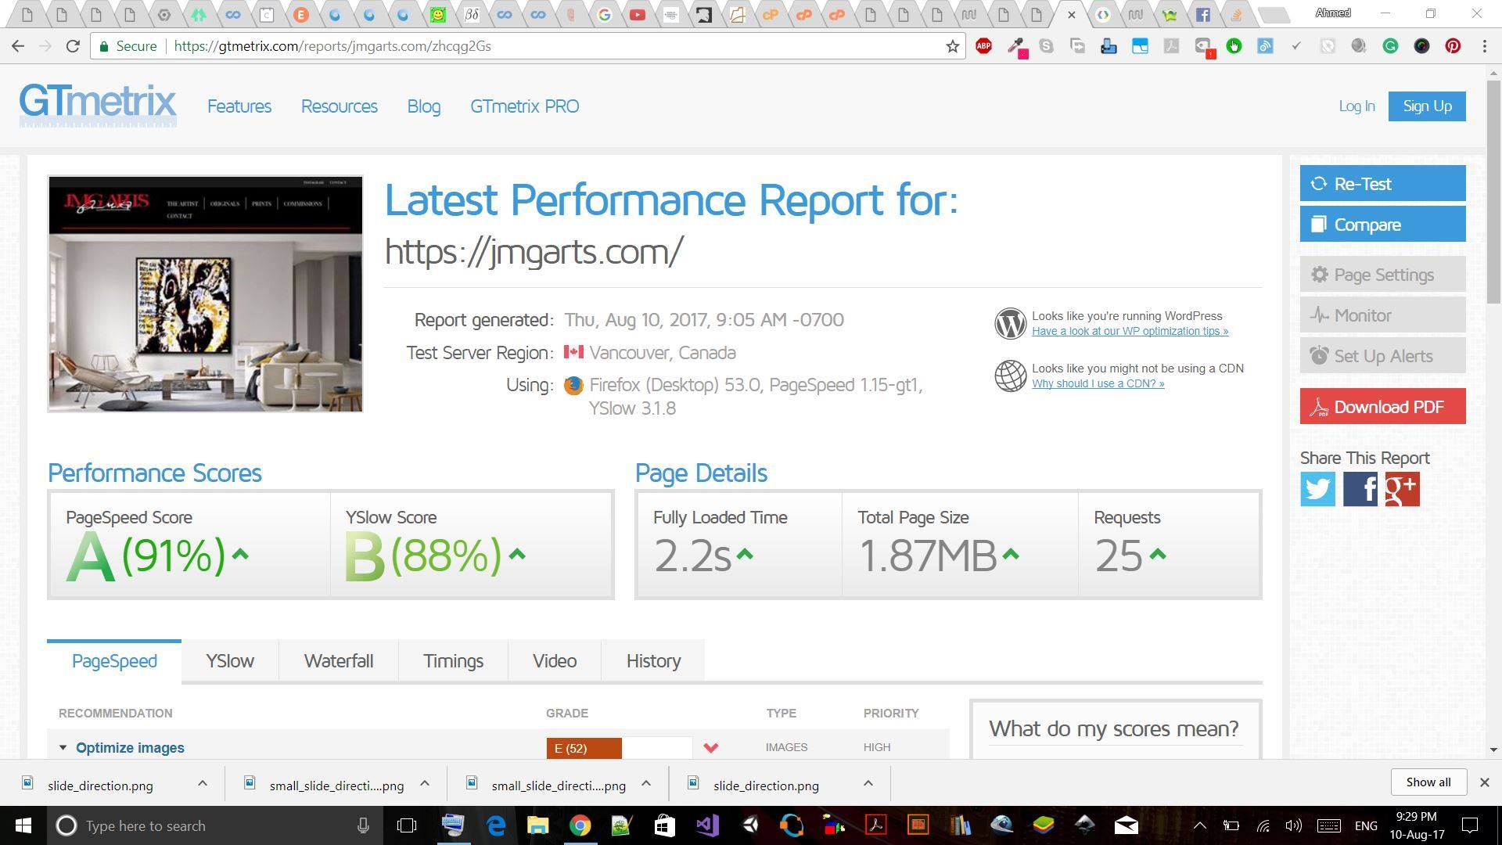Reload the page using the refresh icon
The height and width of the screenshot is (845, 1502).
(x=73, y=46)
